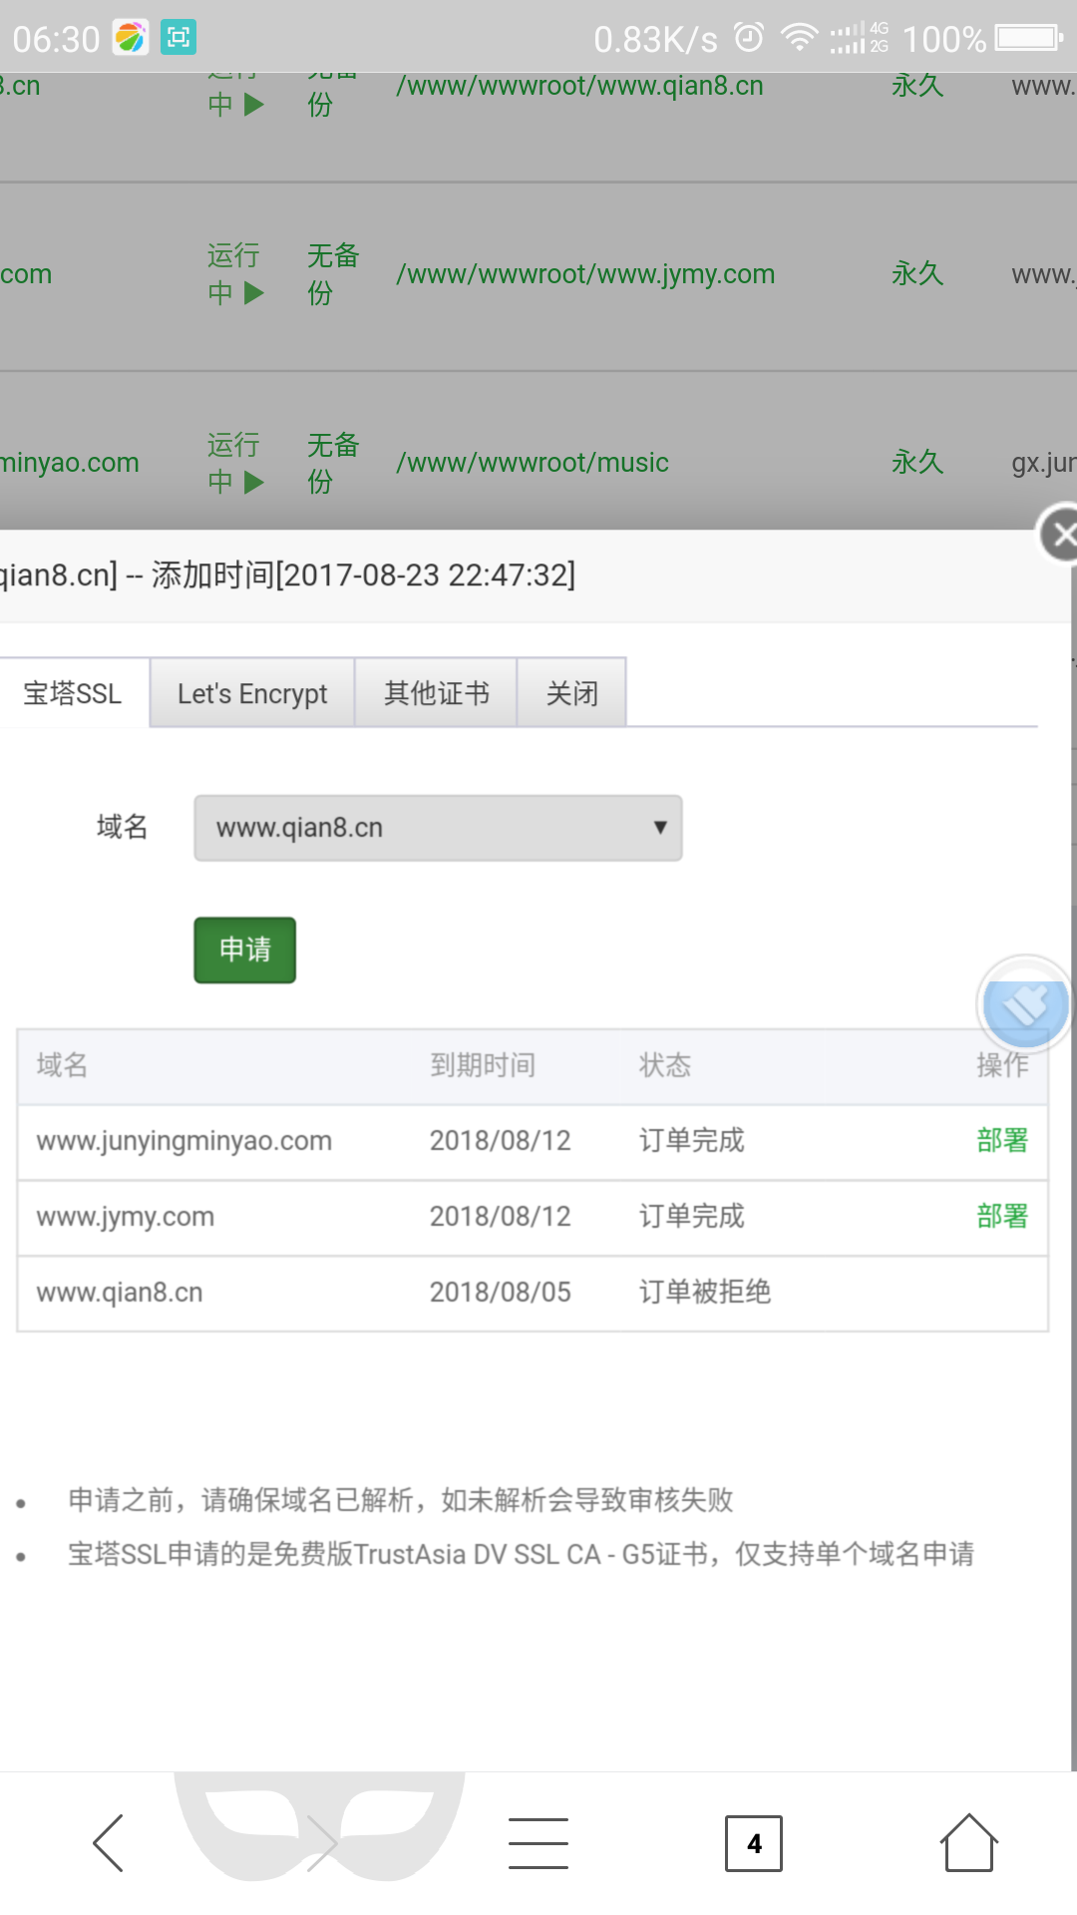Screen dimensions: 1077x1915
Task: Click the 订单完成 status for www.jymy.com
Action: coord(691,1216)
